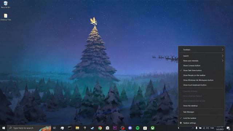Open Spotify from the taskbar
The width and height of the screenshot is (233, 131).
(138, 128)
